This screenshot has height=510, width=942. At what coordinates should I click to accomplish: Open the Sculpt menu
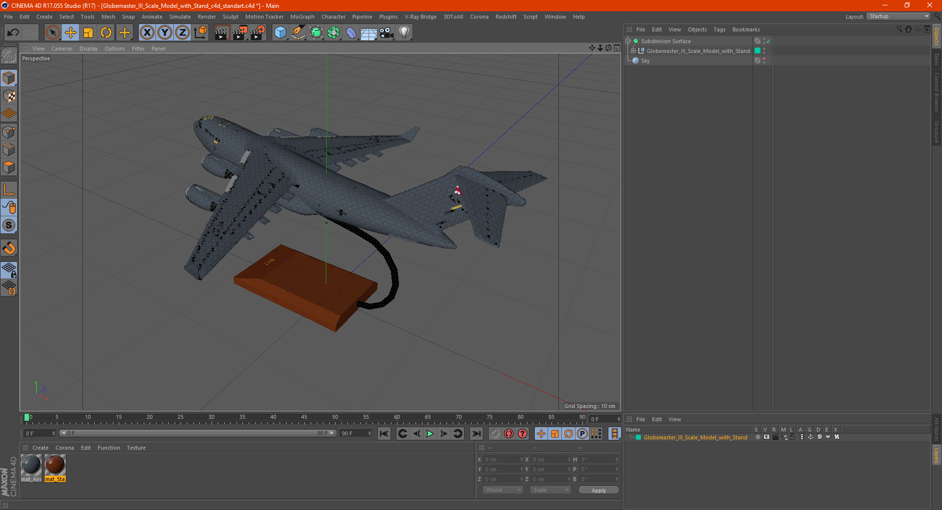point(230,17)
